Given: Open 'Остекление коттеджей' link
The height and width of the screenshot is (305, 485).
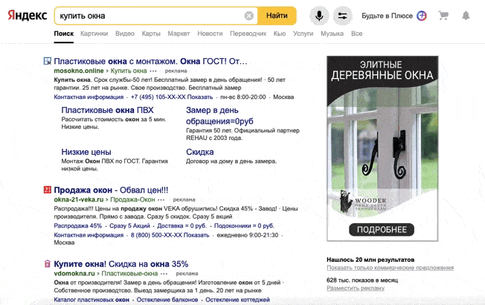Looking at the screenshot, I should [x=237, y=300].
